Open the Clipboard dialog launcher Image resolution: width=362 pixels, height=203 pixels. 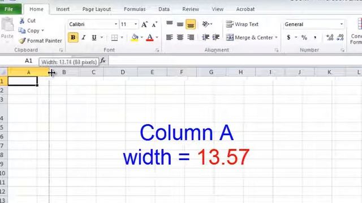(x=61, y=50)
